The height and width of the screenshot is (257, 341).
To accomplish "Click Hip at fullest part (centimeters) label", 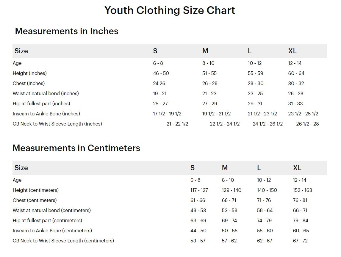I will point(47,221).
